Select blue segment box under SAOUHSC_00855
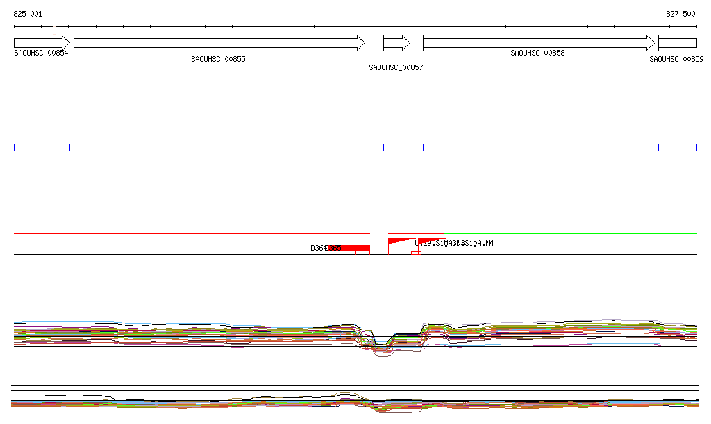711x424 pixels. coord(219,147)
